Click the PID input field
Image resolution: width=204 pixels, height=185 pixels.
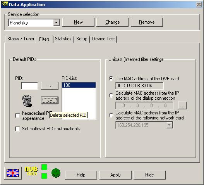pyautogui.click(x=29, y=86)
